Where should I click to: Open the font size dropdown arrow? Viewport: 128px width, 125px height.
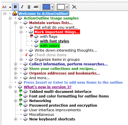[10, 7]
